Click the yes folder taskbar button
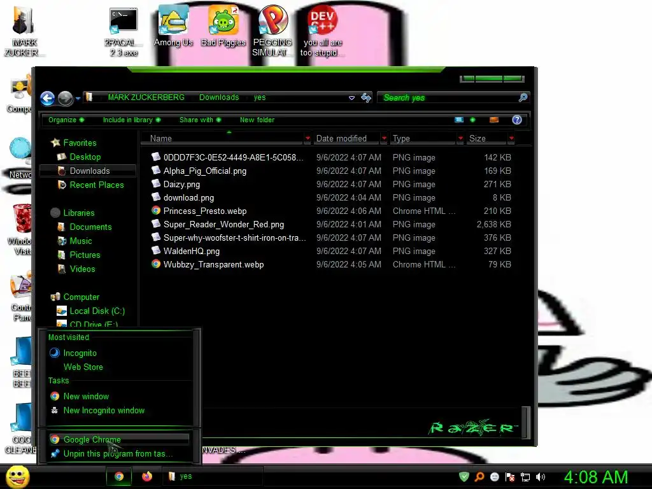 (212, 476)
